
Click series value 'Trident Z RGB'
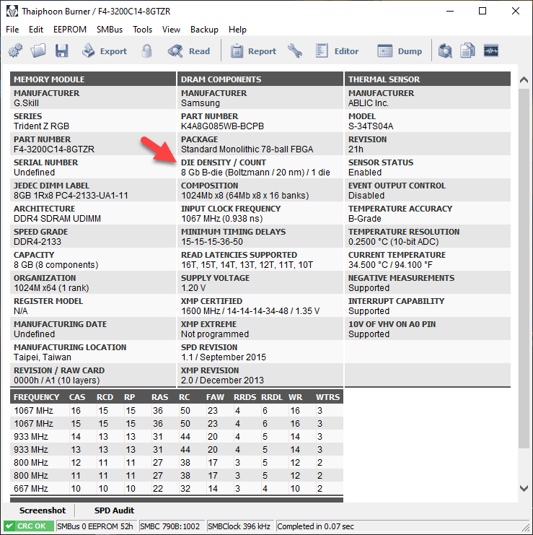(x=41, y=126)
